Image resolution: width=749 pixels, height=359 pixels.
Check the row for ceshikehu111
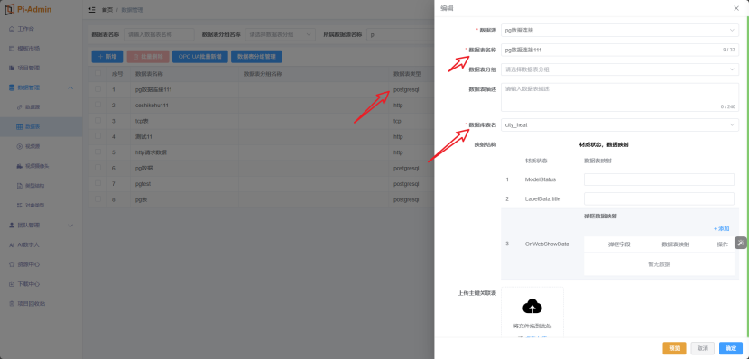click(98, 105)
